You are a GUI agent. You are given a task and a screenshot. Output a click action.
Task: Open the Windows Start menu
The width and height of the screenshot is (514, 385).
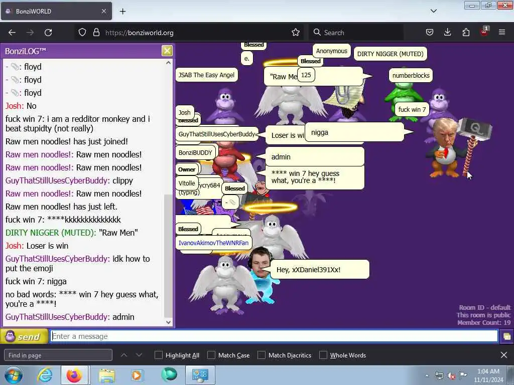pyautogui.click(x=13, y=375)
